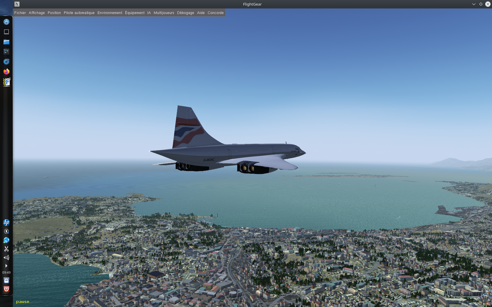Screen dimensions: 492x307
Task: Open the Débogage menu
Action: (x=185, y=13)
